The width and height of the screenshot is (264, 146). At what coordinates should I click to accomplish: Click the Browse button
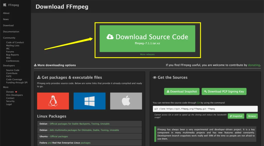(252, 116)
